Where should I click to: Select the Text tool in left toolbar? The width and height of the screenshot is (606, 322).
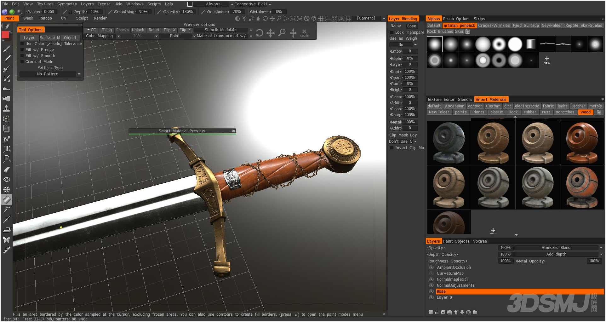[7, 149]
